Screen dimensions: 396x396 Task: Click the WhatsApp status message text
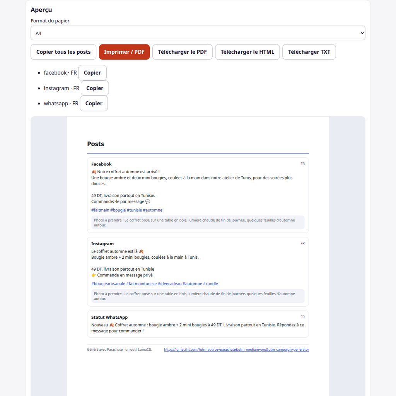(198, 328)
